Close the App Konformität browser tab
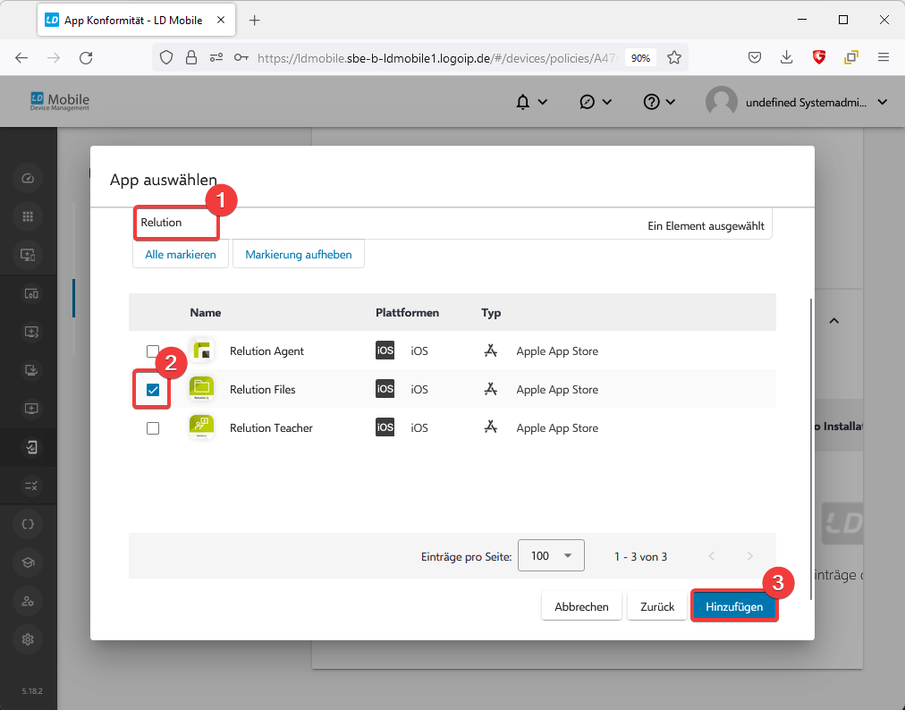 pos(221,21)
